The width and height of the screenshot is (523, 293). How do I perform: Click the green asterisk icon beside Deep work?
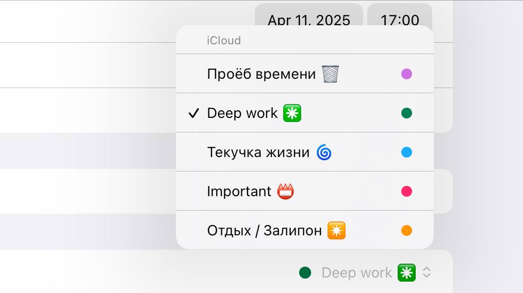292,113
